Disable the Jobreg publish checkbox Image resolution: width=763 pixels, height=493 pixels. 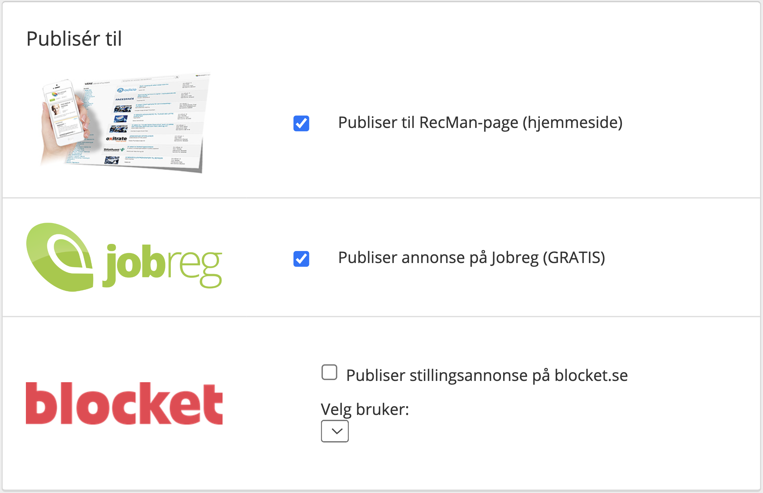pyautogui.click(x=301, y=259)
